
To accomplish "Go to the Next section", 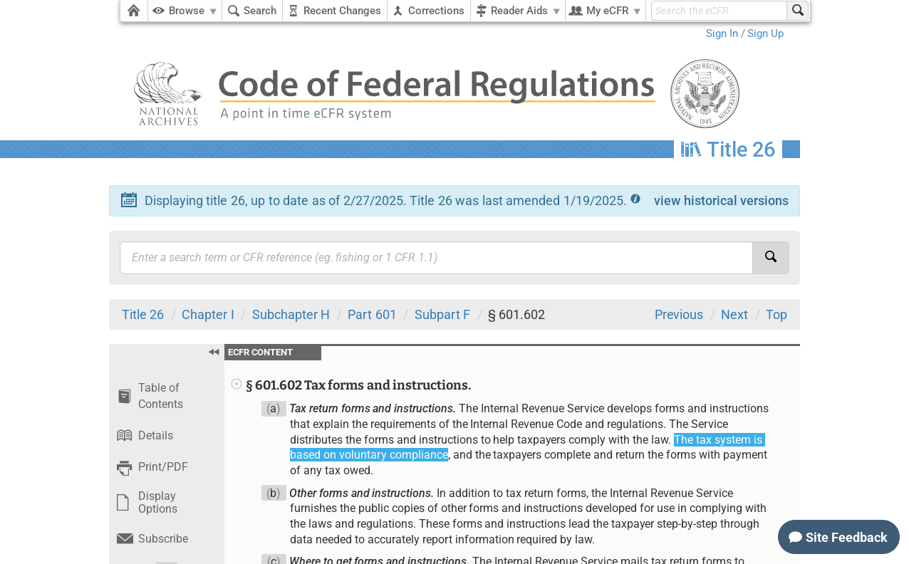I will coord(734,315).
